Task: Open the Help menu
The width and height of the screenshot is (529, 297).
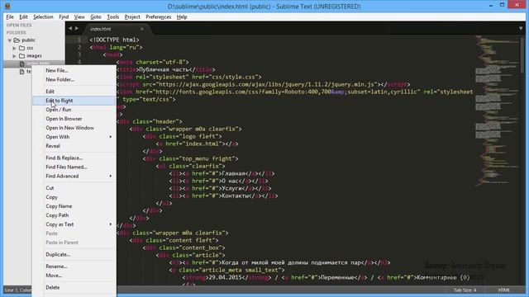Action: [x=182, y=16]
